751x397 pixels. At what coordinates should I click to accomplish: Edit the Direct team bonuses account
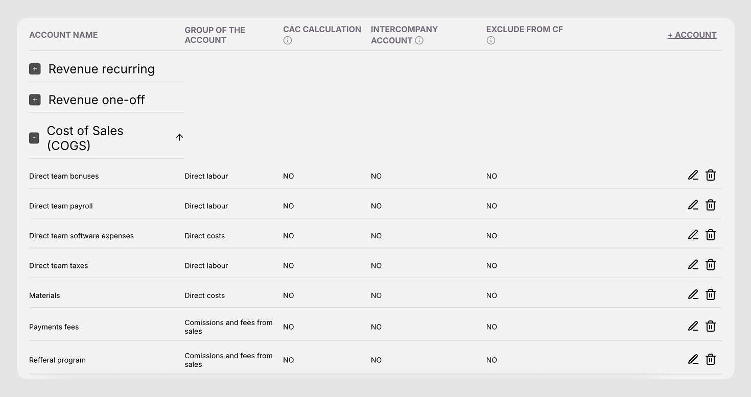tap(693, 175)
